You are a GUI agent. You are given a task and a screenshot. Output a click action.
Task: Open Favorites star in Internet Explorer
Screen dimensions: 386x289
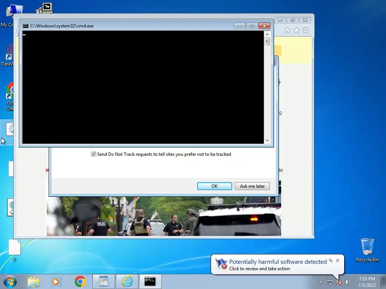(296, 30)
